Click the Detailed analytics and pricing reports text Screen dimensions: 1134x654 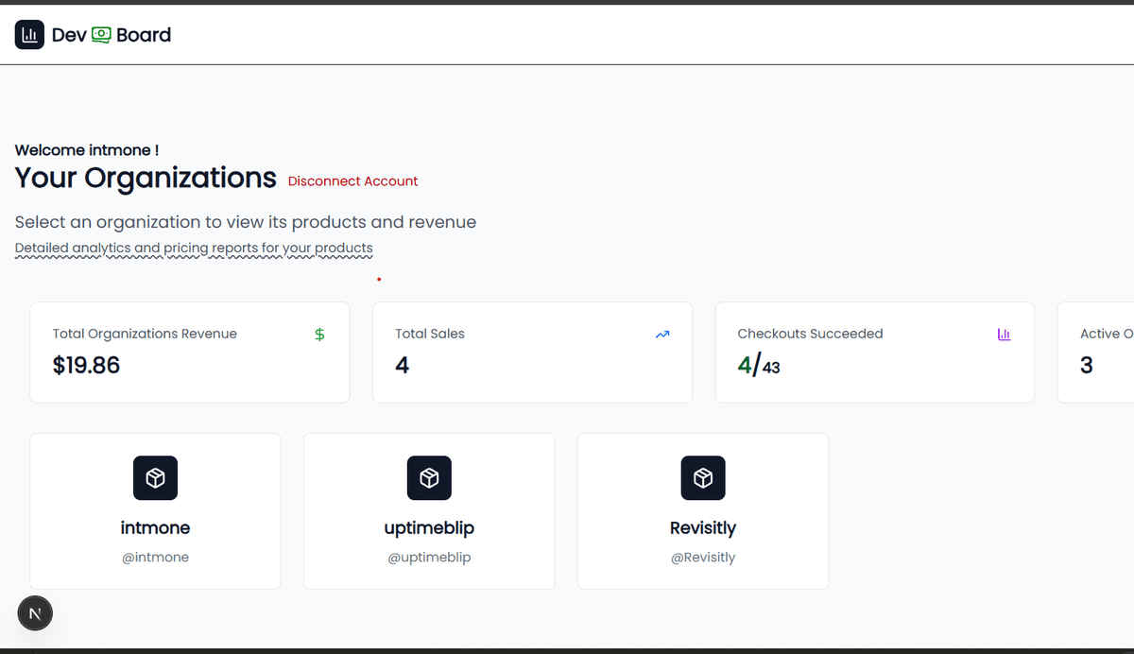pyautogui.click(x=194, y=249)
